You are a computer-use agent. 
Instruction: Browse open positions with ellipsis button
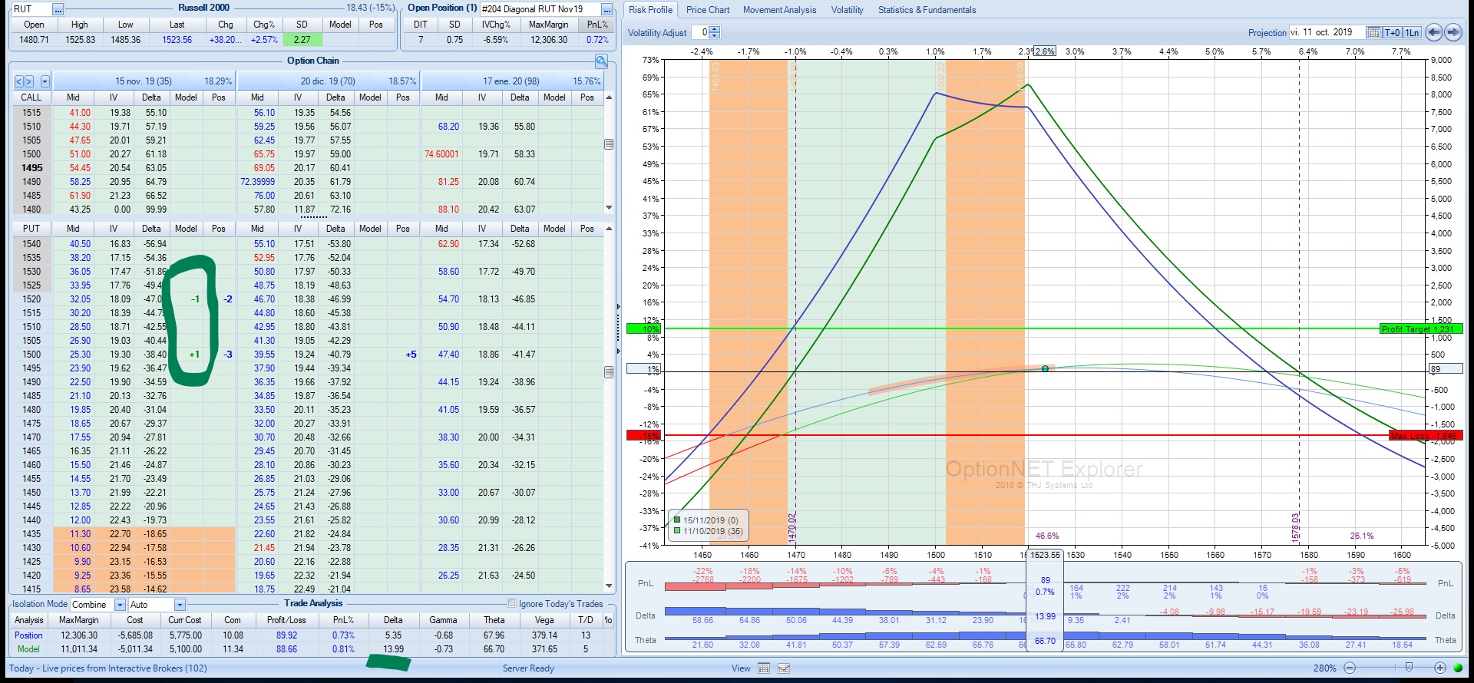point(606,9)
